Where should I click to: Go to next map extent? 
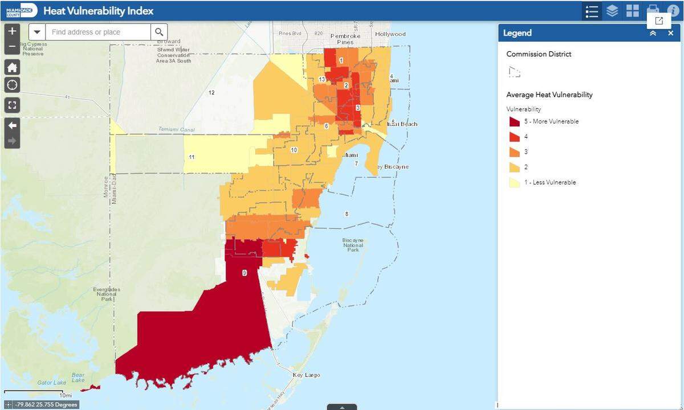tap(12, 141)
